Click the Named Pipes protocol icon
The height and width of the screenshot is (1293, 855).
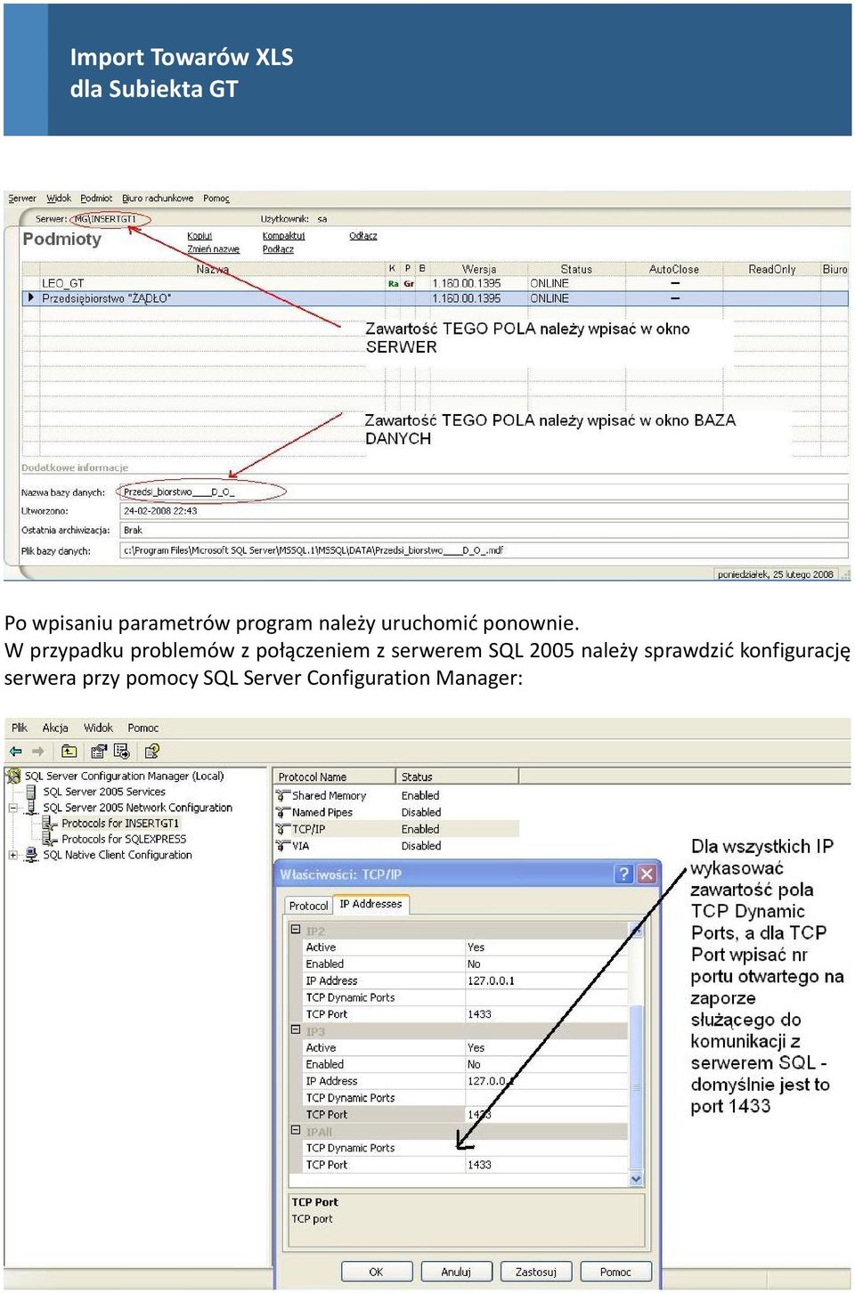click(x=283, y=812)
